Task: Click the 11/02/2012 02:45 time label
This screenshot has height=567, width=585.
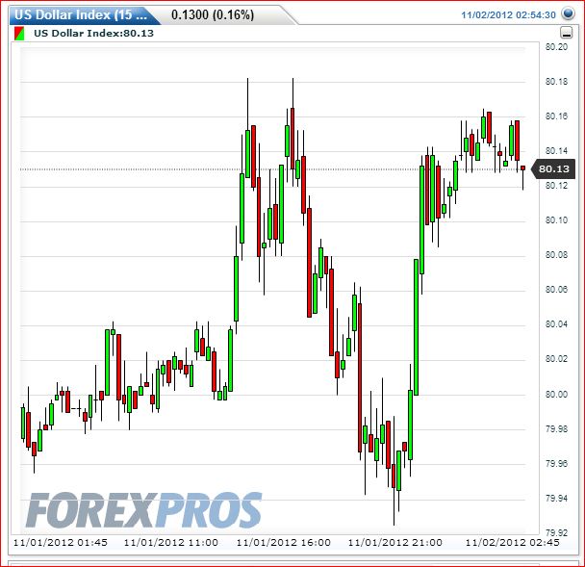Action: 512,542
